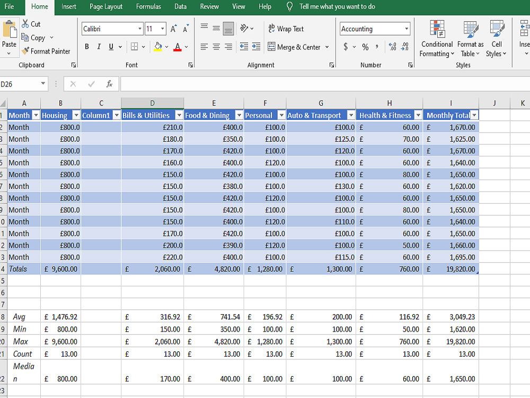Viewport: 530px width, 398px height.
Task: Apply the yellow fill color bucket
Action: [158, 47]
